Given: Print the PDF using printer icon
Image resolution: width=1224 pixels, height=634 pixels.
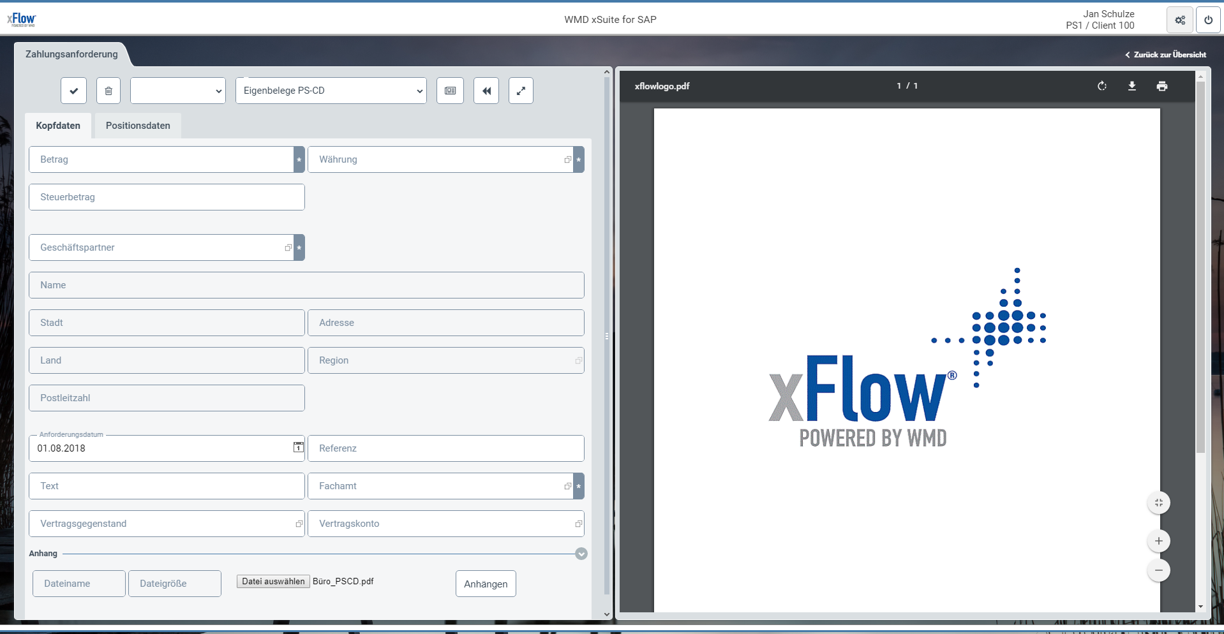Looking at the screenshot, I should click(x=1162, y=85).
